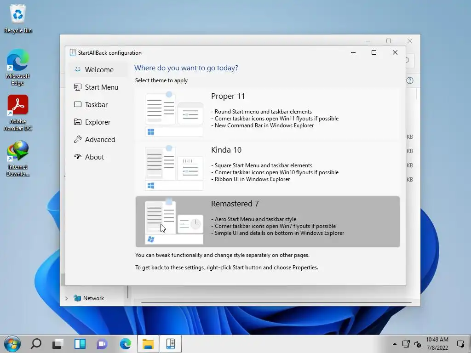Switch to File Explorer on the taskbar
The width and height of the screenshot is (471, 353).
(x=148, y=344)
